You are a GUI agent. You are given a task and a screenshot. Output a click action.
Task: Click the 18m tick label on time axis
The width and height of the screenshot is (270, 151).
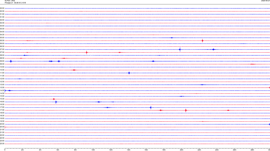164,150
